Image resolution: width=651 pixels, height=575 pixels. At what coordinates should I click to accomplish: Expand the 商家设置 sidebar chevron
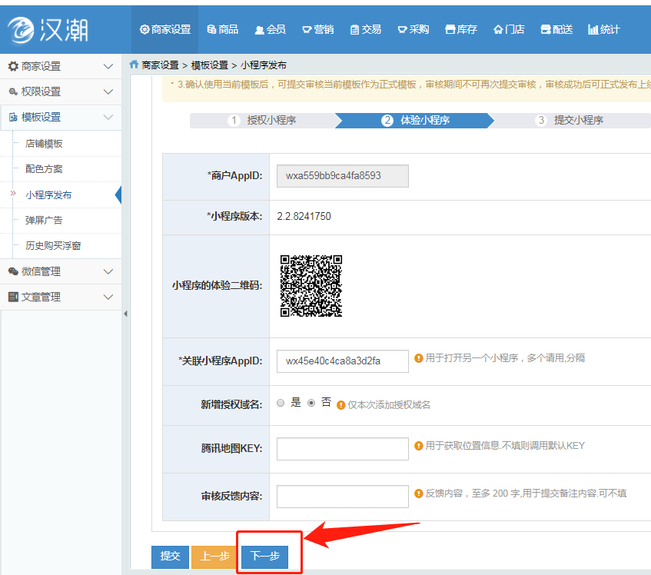click(x=108, y=66)
